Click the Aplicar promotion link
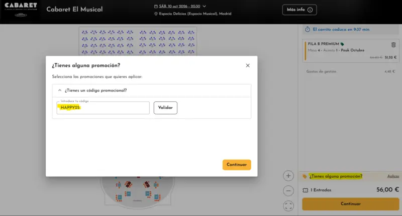This screenshot has height=216, width=402. click(x=393, y=176)
